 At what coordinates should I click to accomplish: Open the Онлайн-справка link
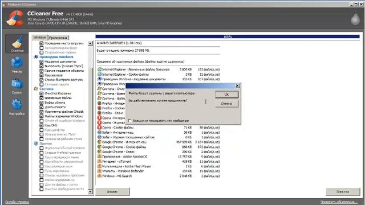[17, 202]
